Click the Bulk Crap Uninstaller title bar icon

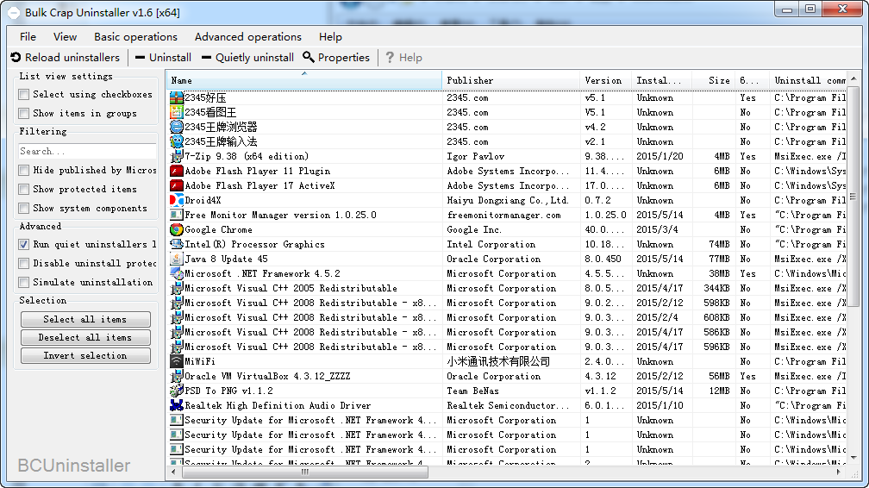click(x=14, y=12)
